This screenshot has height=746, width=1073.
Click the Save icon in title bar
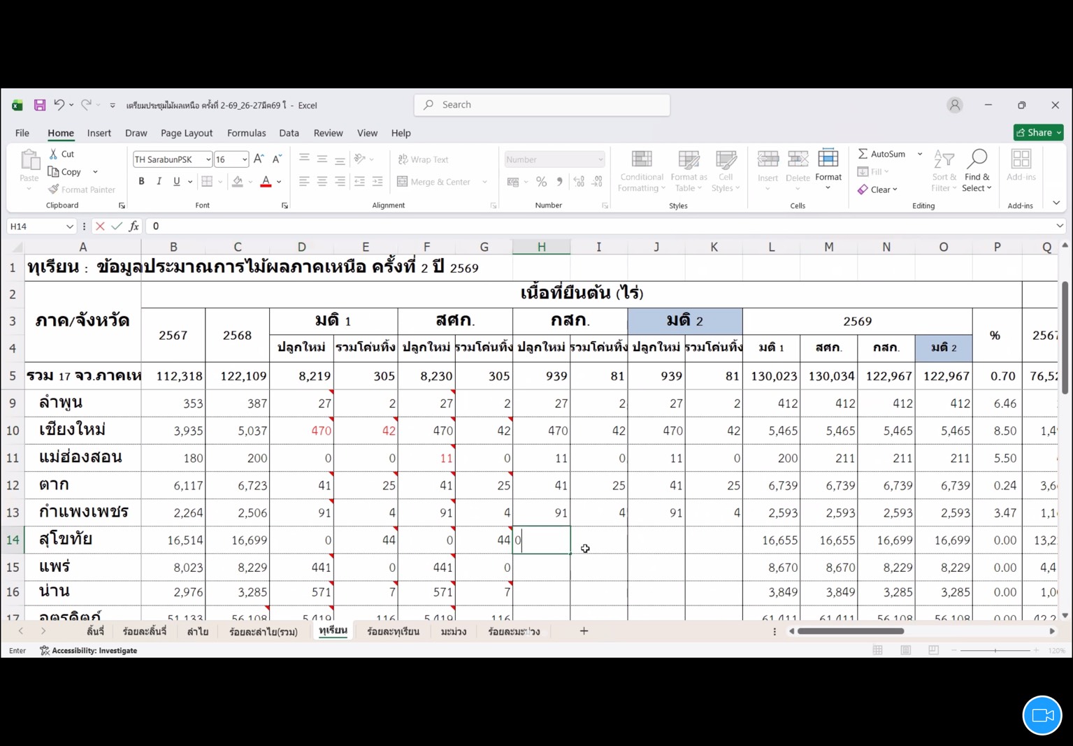coord(40,105)
